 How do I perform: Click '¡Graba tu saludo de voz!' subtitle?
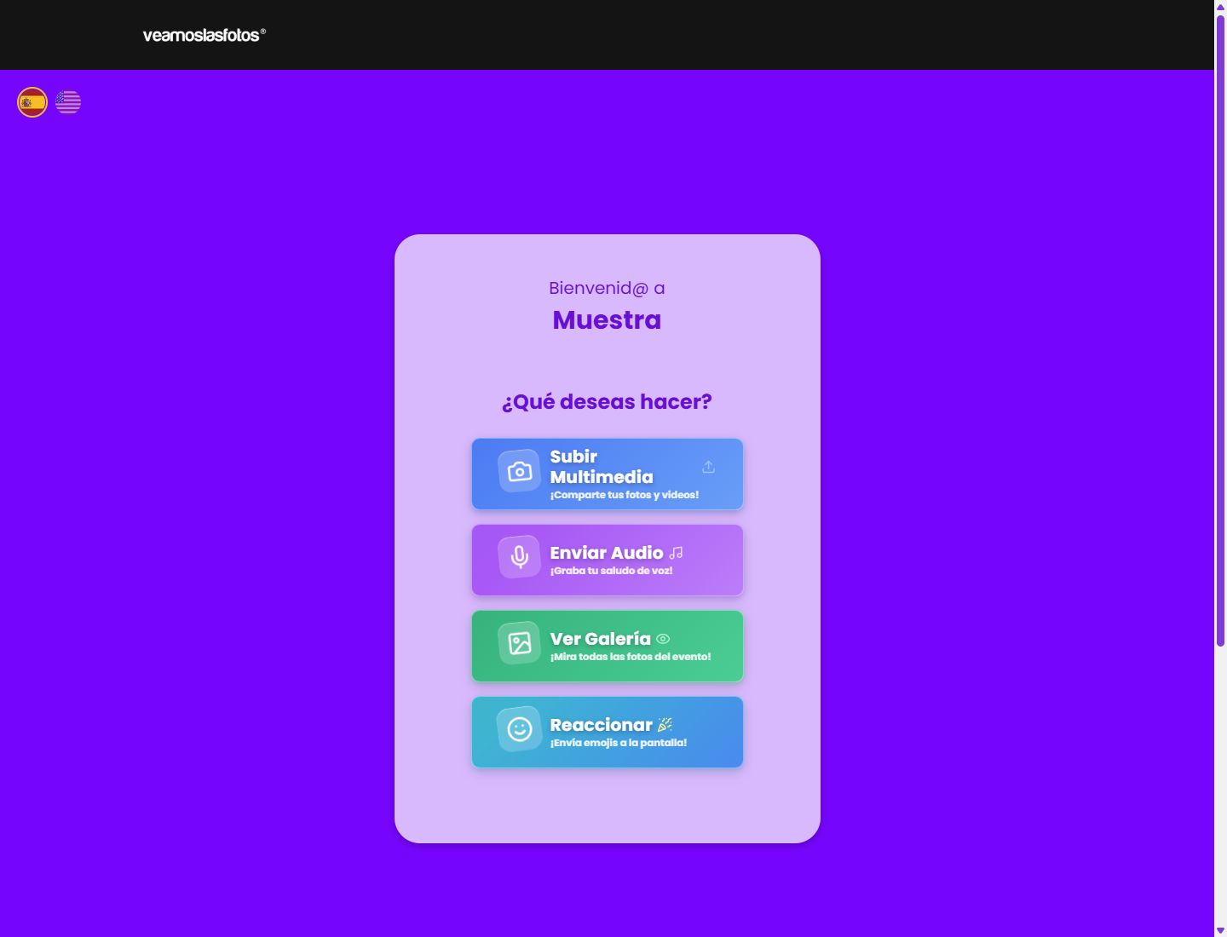(x=612, y=571)
